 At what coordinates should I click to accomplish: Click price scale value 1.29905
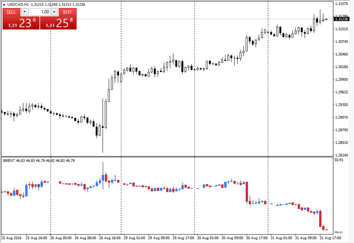coord(342,80)
